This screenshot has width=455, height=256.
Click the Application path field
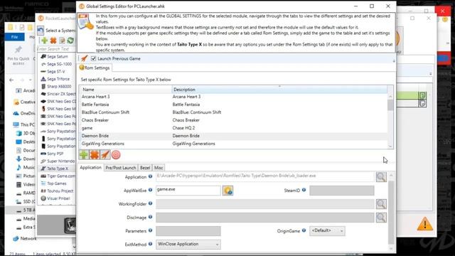[265, 177]
